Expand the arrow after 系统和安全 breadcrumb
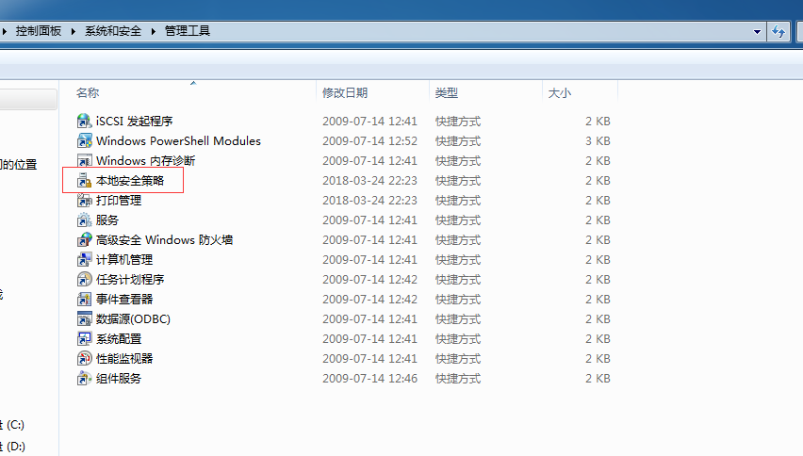 coord(153,31)
